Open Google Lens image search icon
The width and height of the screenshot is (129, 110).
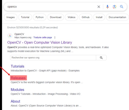pyautogui.click(x=114, y=7)
